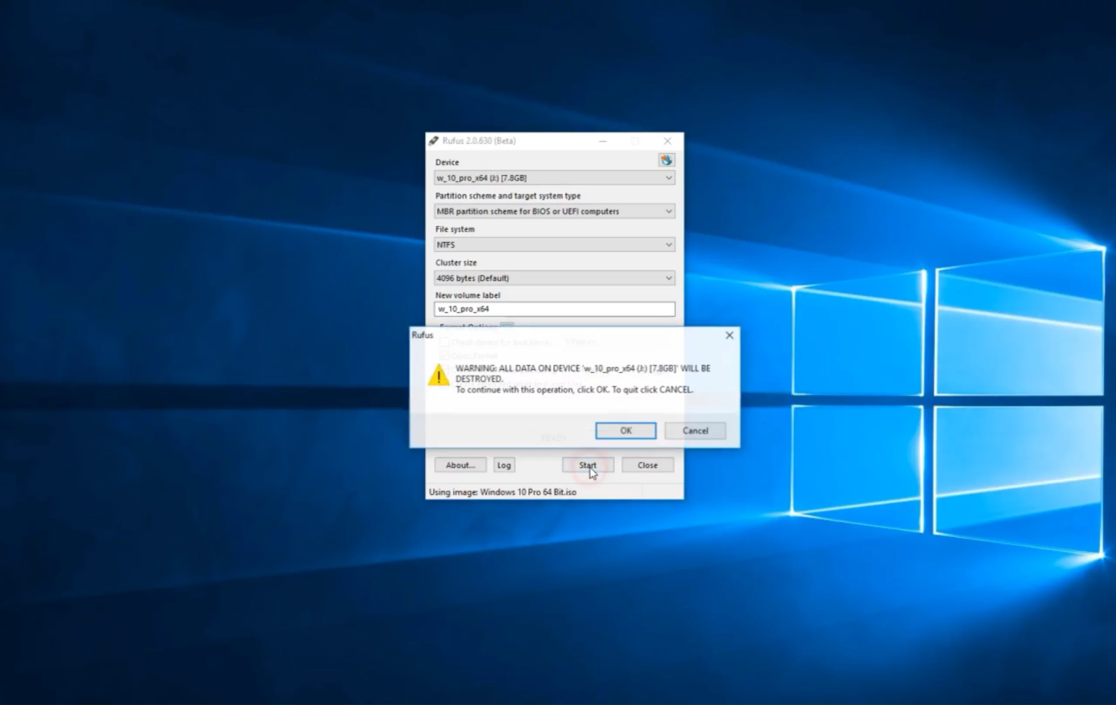Click the language globe icon
Image resolution: width=1116 pixels, height=705 pixels.
coord(667,160)
